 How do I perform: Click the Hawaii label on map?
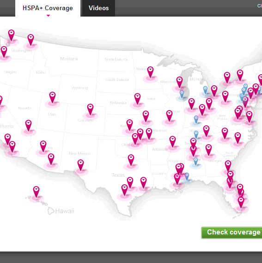tap(65, 211)
